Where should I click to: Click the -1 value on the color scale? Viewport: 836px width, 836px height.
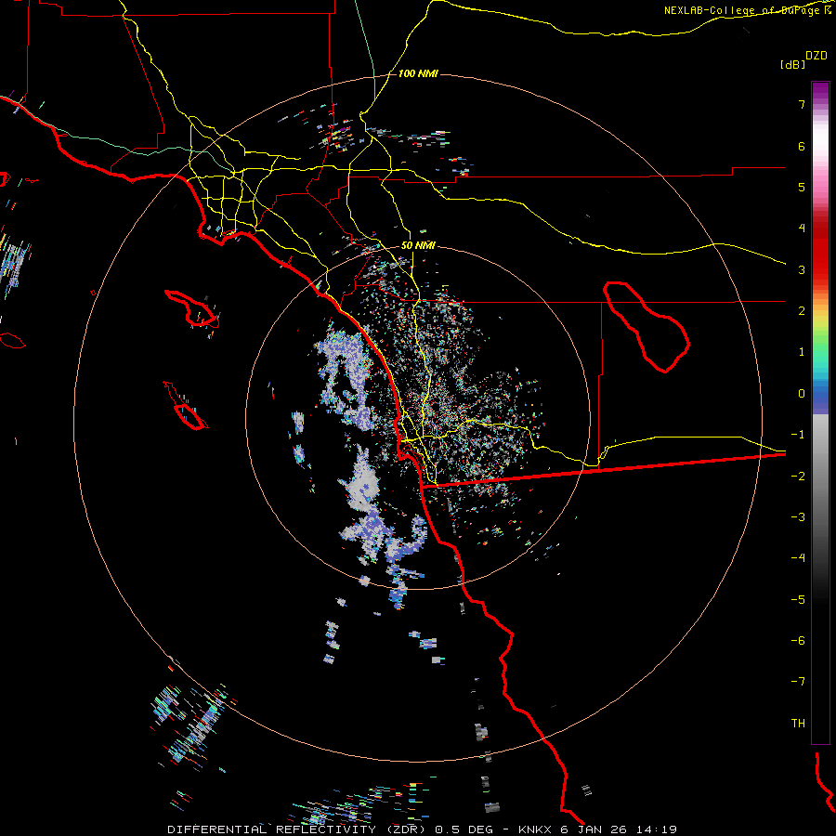(798, 435)
